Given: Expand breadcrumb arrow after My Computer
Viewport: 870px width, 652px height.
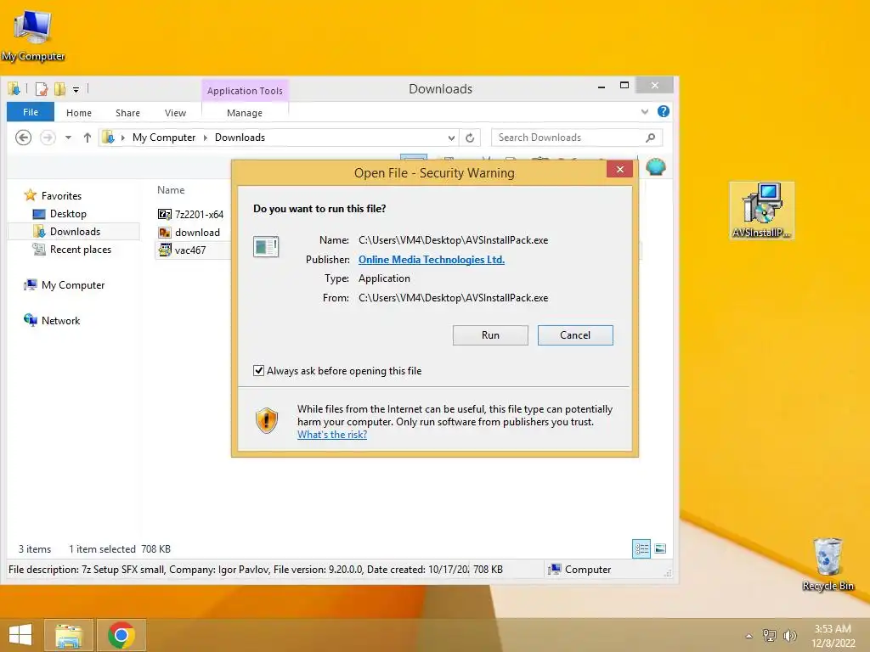Looking at the screenshot, I should (205, 138).
